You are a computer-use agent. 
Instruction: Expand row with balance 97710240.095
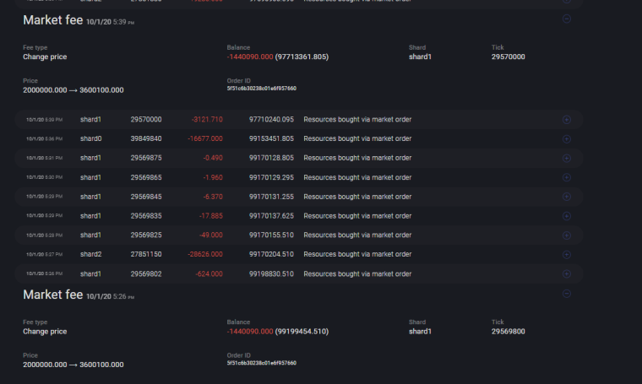[x=566, y=119]
